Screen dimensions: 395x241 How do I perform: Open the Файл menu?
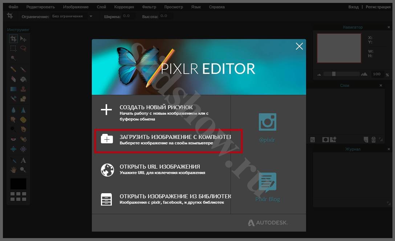pyautogui.click(x=13, y=7)
